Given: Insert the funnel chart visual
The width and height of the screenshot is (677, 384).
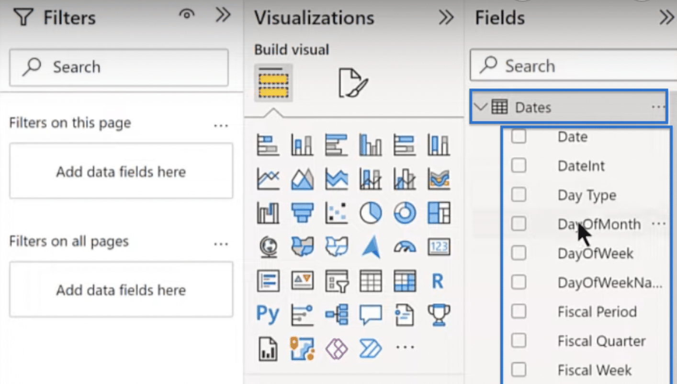Looking at the screenshot, I should (x=302, y=213).
